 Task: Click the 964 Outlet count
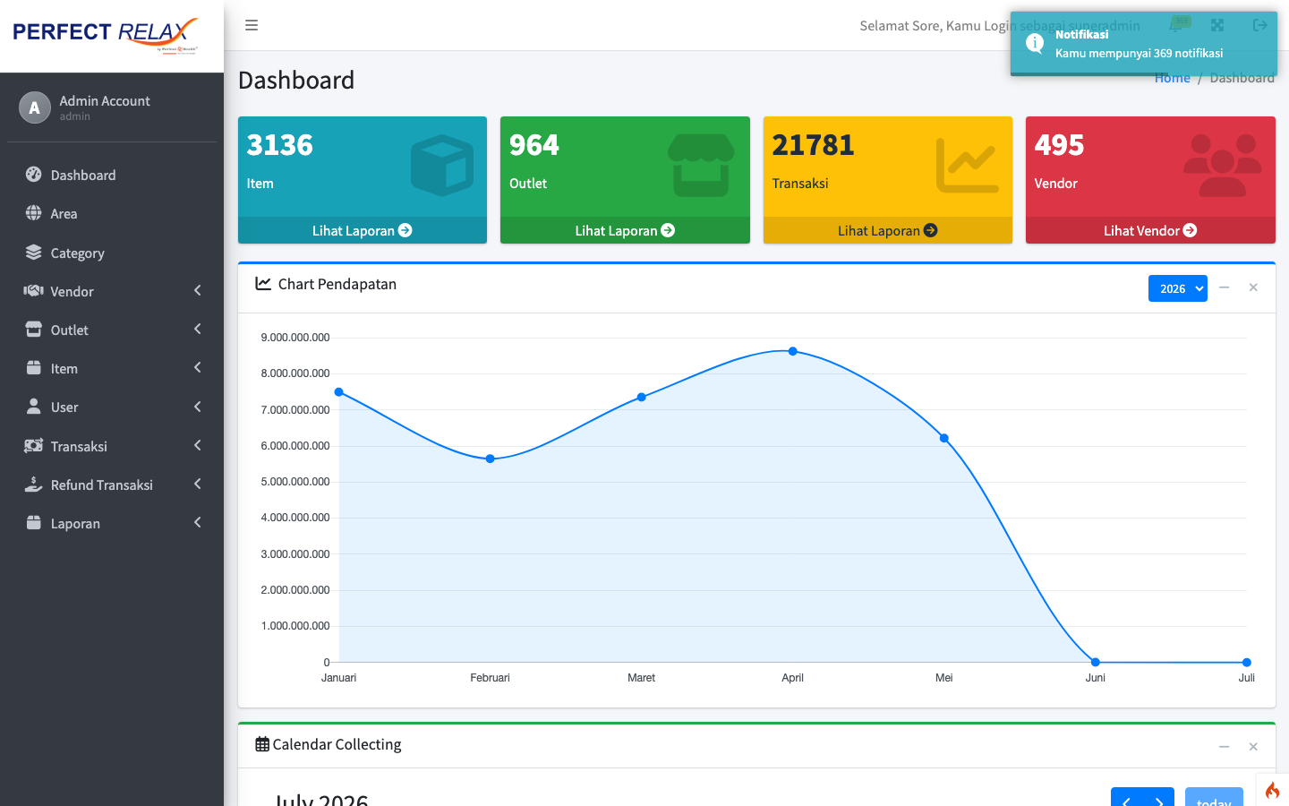[x=534, y=145]
